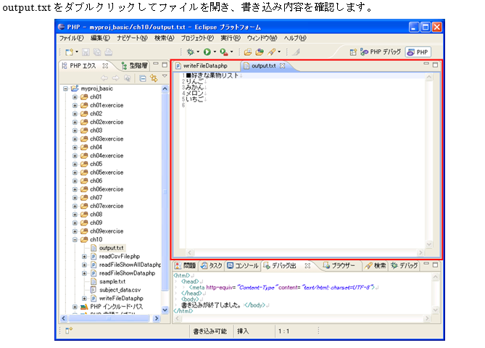This screenshot has width=485, height=348.
Task: Collapse the ch10 folder
Action: tap(75, 239)
